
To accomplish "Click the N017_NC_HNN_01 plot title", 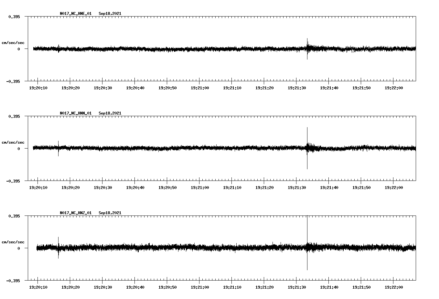I will click(x=76, y=113).
